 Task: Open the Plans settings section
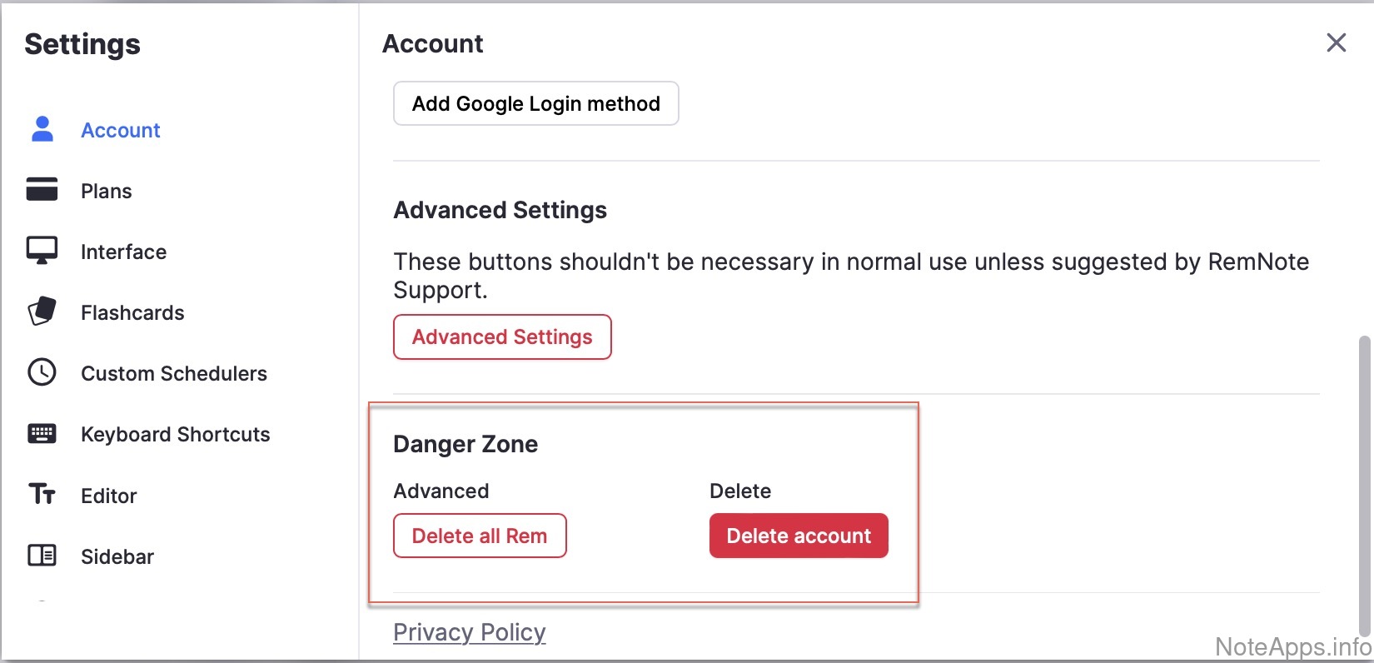tap(107, 191)
